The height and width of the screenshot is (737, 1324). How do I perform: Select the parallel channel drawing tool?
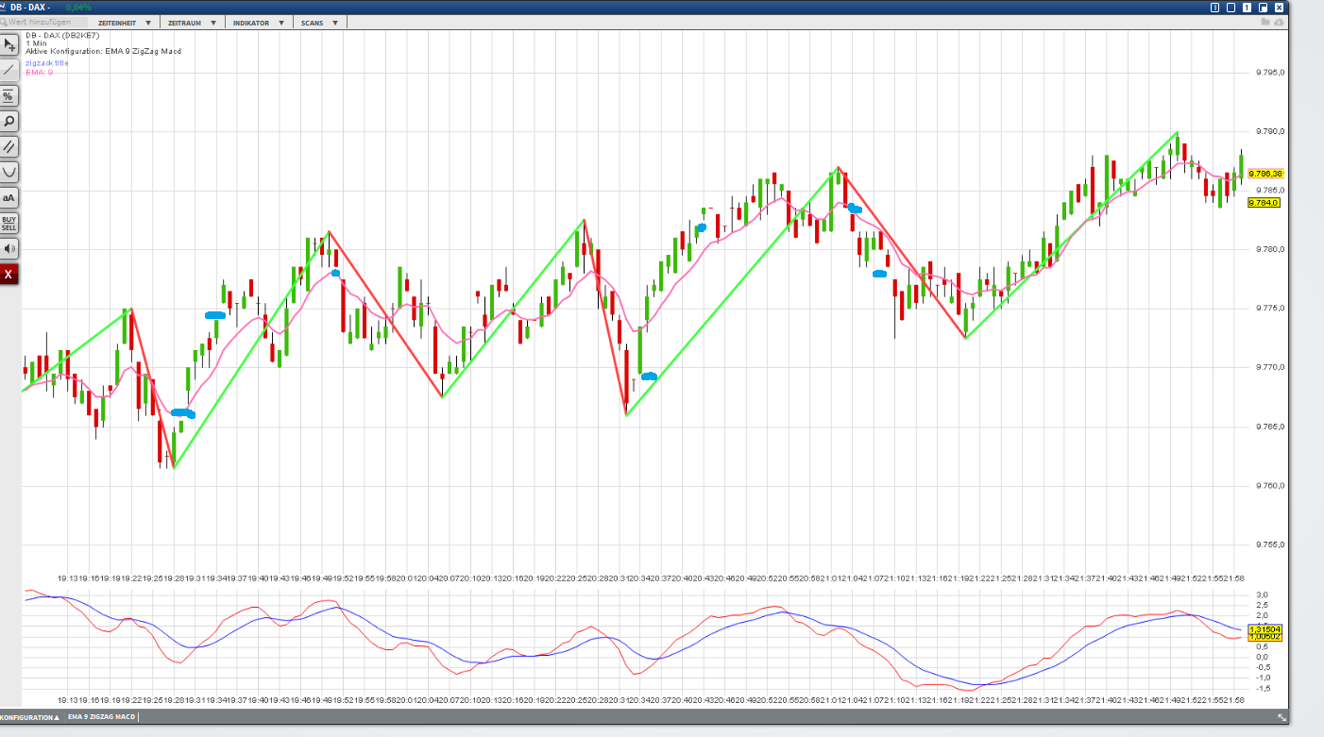pos(8,146)
